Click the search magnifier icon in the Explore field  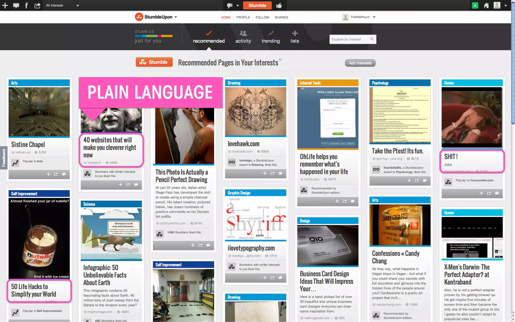coord(372,39)
